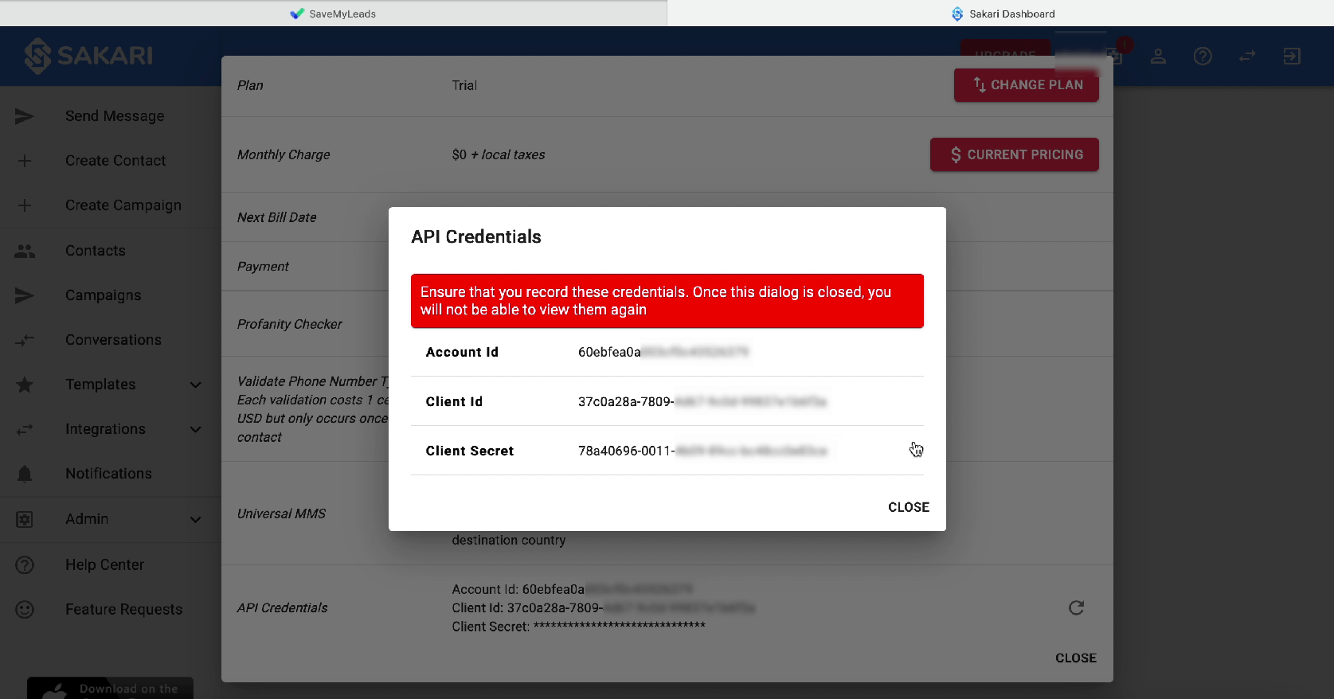The height and width of the screenshot is (699, 1334).
Task: Click the Sakari Dashboard tab favicon
Action: [x=957, y=14]
